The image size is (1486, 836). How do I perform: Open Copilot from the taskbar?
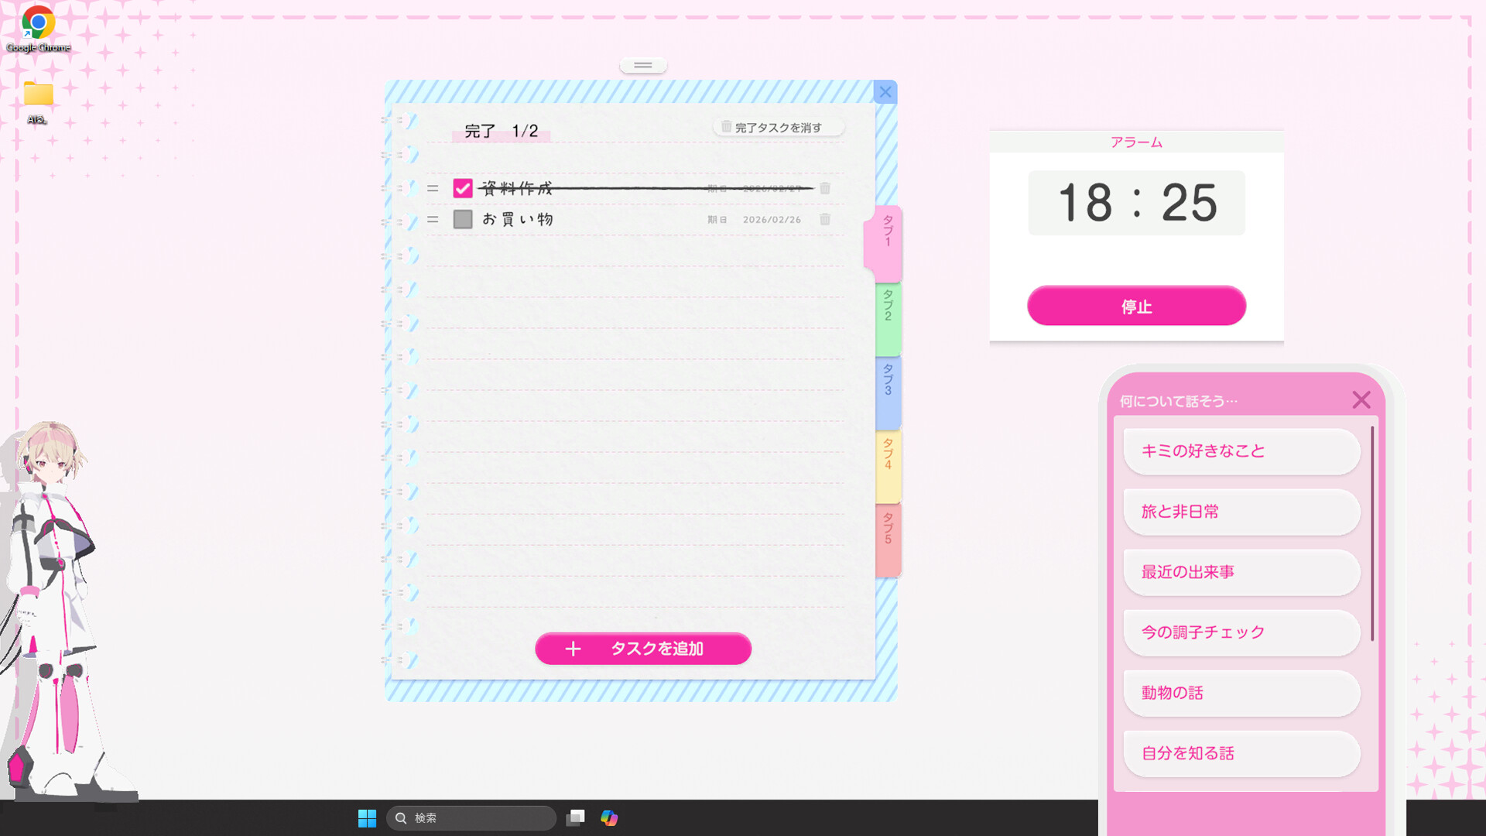[x=609, y=817]
